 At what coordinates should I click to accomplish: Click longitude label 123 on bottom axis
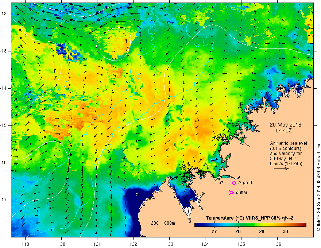169,244
